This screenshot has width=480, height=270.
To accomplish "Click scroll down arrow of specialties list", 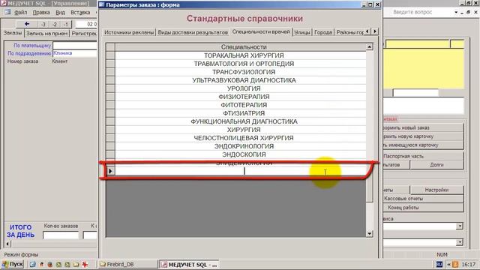I will click(370, 233).
